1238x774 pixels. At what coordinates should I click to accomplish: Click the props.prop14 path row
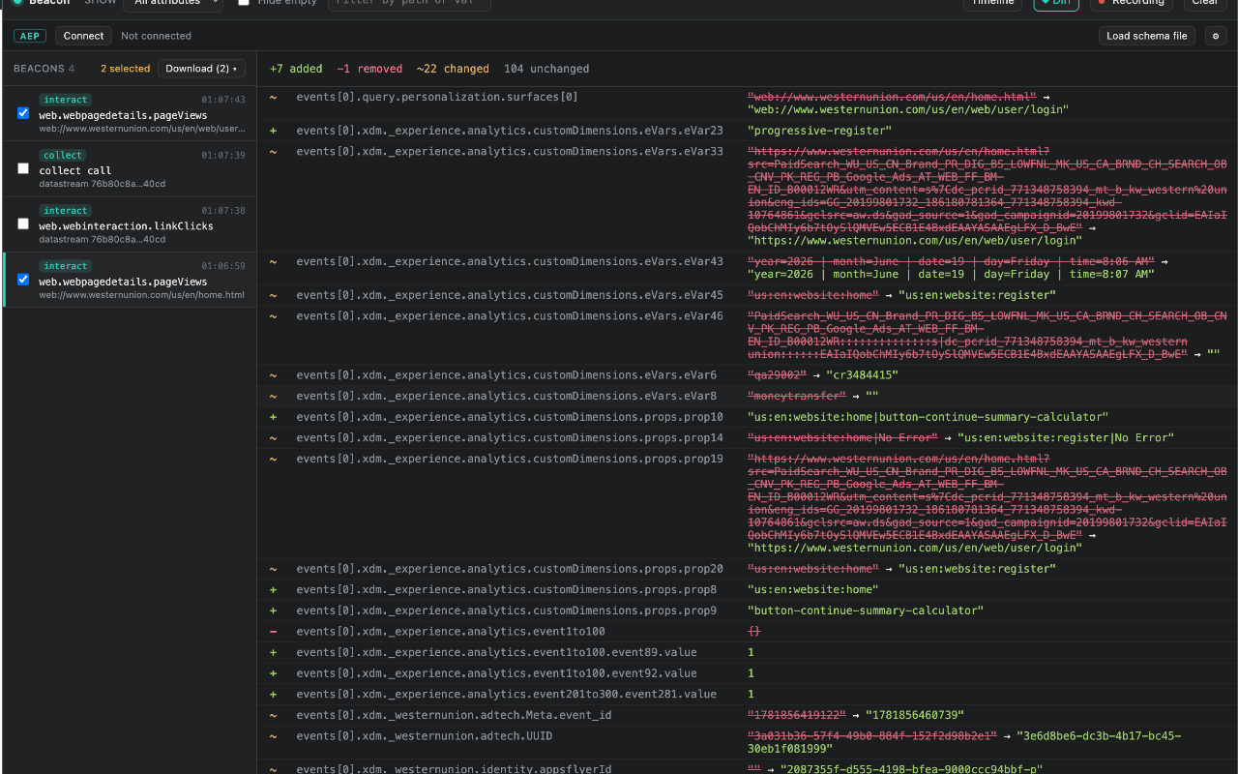point(510,438)
